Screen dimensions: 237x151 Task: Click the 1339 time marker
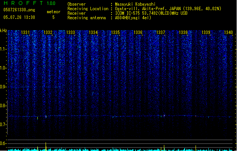pyautogui.click(x=206, y=32)
